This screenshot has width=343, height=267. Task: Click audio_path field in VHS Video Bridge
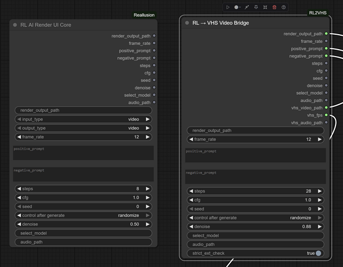pyautogui.click(x=255, y=245)
